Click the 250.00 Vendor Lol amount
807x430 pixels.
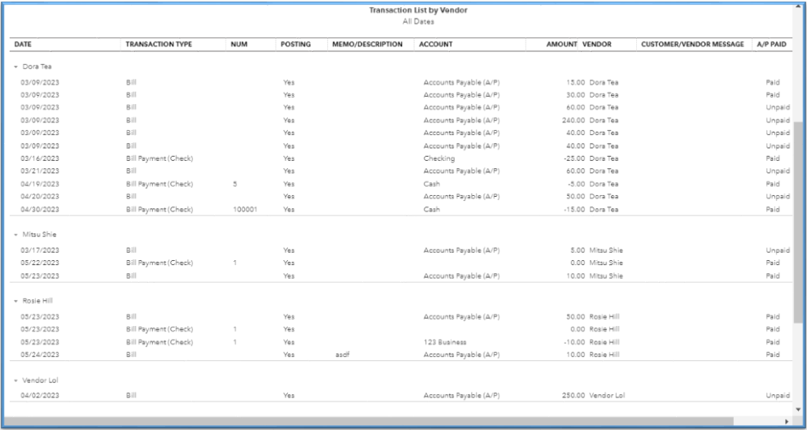click(574, 396)
